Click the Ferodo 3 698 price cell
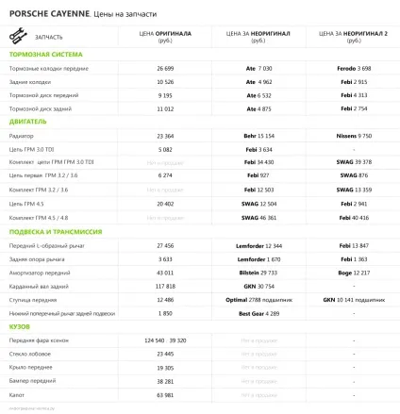400x414 pixels. coord(354,68)
